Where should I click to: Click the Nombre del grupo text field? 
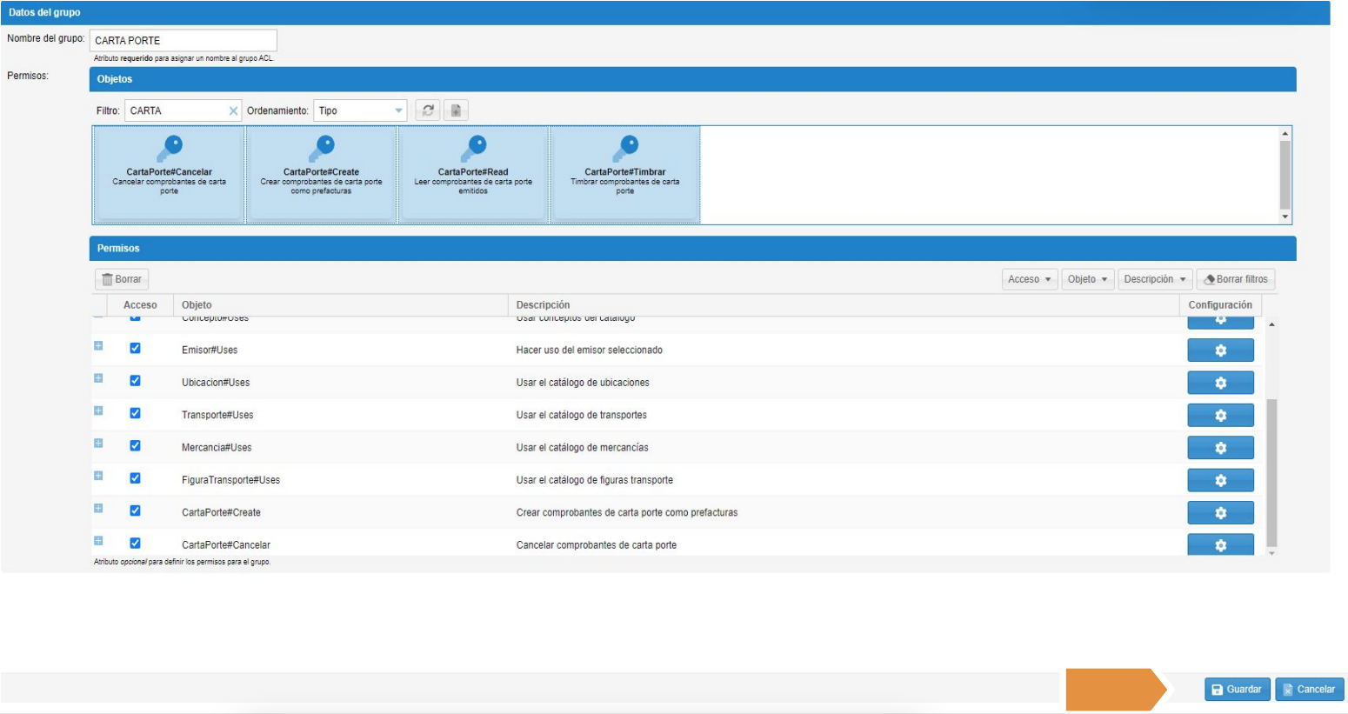pos(183,40)
